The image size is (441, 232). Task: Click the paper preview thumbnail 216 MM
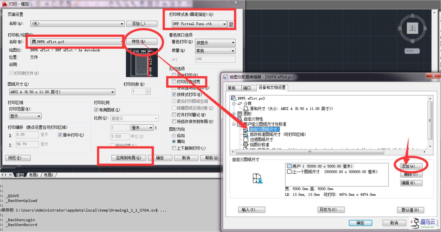coord(142,63)
